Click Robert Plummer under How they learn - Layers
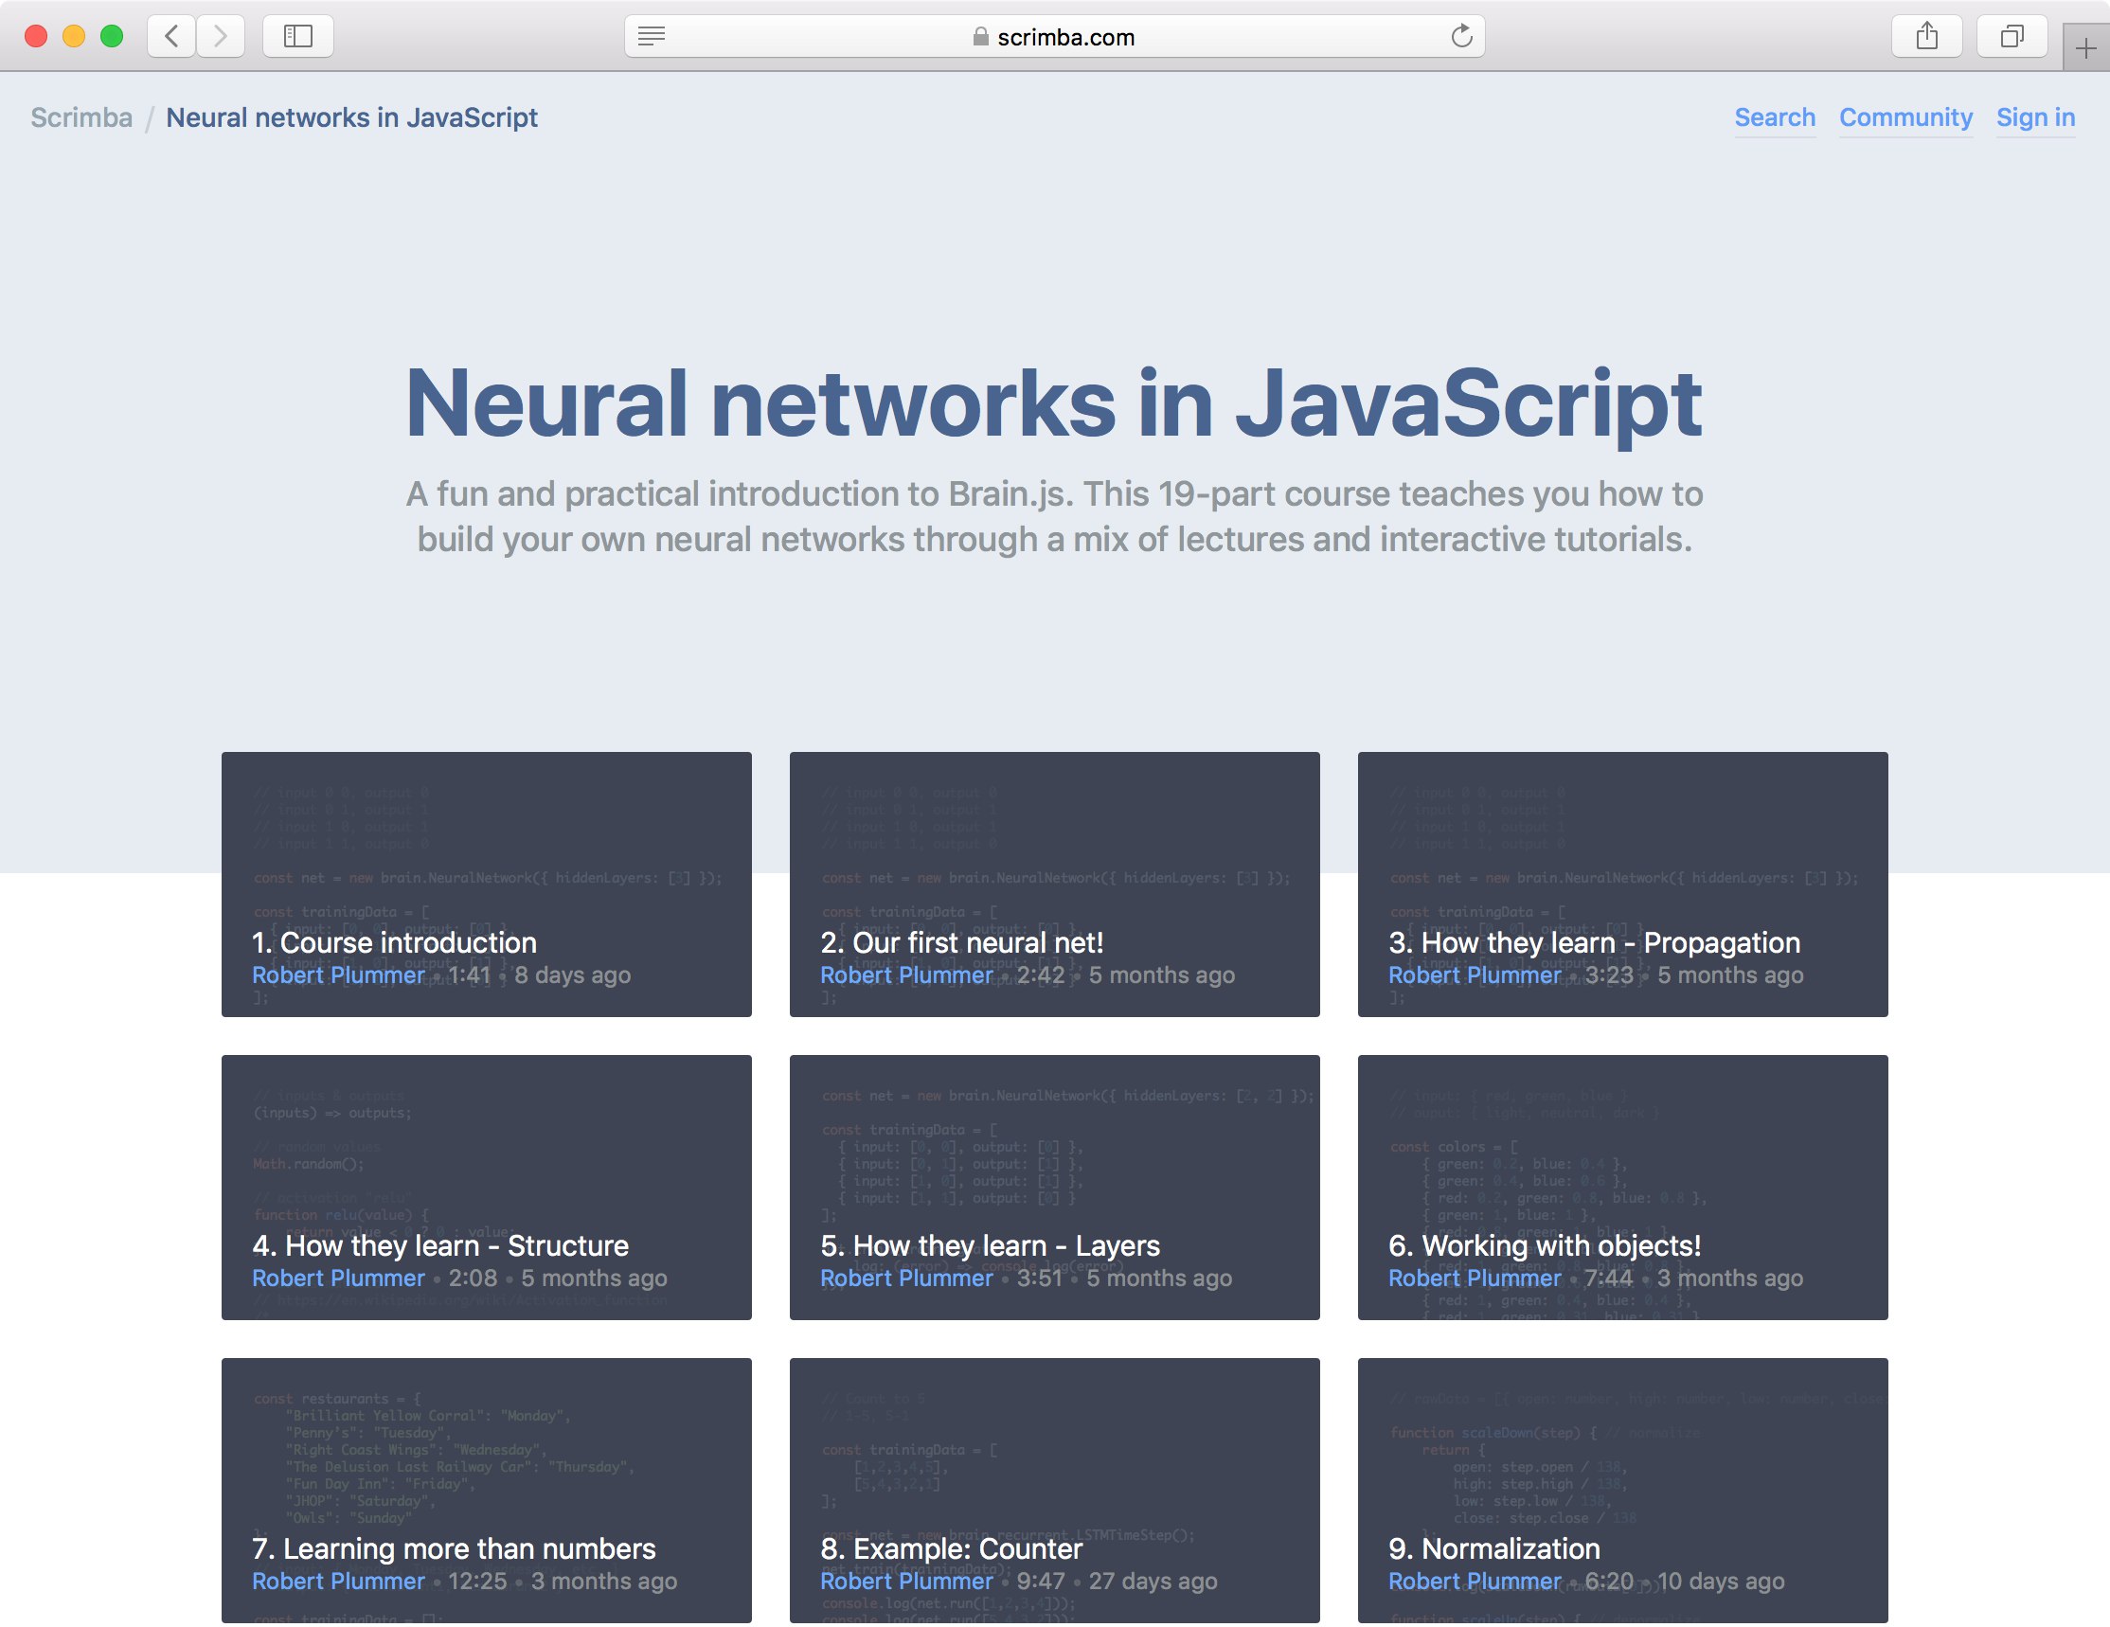2110x1627 pixels. 906,1278
